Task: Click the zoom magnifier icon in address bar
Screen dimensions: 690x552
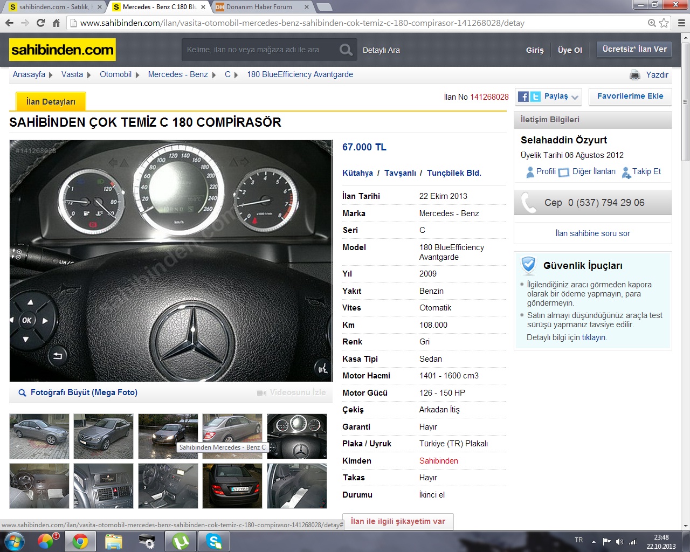Action: (652, 23)
